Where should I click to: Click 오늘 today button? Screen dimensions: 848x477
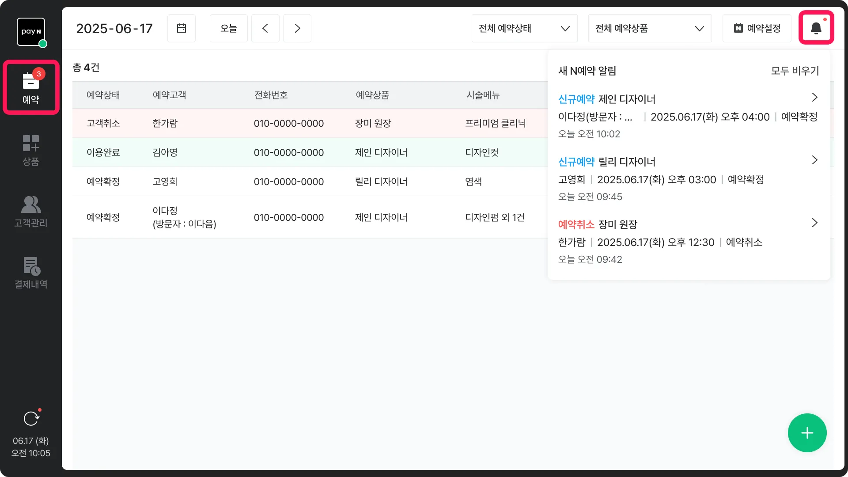228,28
